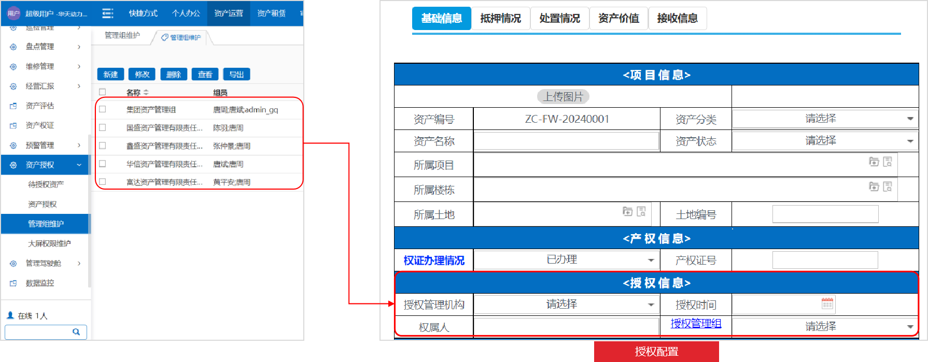The image size is (928, 362).
Task: Open the 资产分类 dropdown
Action: pos(824,119)
